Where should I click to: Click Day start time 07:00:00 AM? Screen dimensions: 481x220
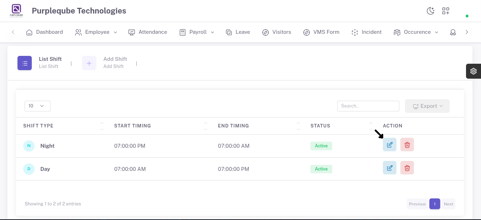(130, 169)
